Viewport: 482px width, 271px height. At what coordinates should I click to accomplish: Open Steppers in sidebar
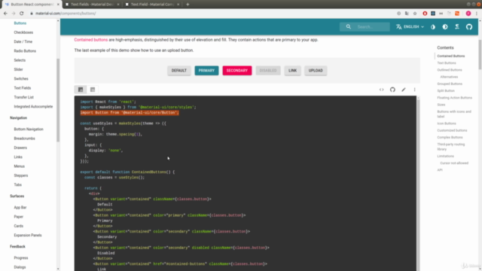pos(21,175)
